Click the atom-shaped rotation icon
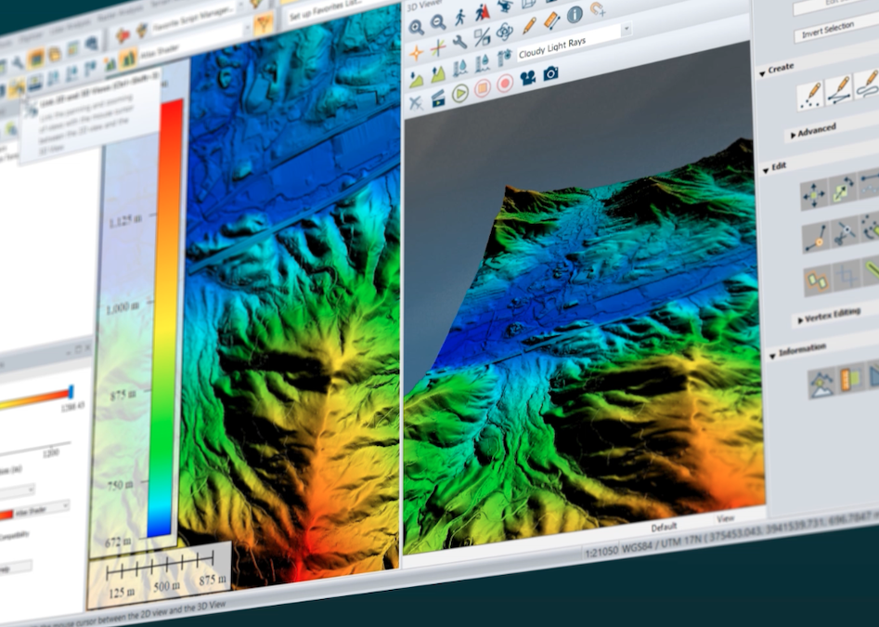Image resolution: width=879 pixels, height=627 pixels. pyautogui.click(x=505, y=32)
